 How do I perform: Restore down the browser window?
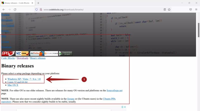pyautogui.click(x=189, y=3)
